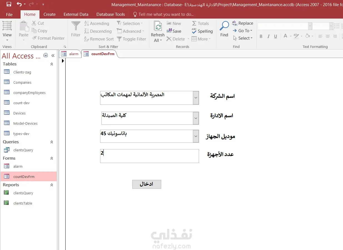The height and width of the screenshot is (250, 343).
Task: Open the font name combo box
Action: [x=310, y=26]
